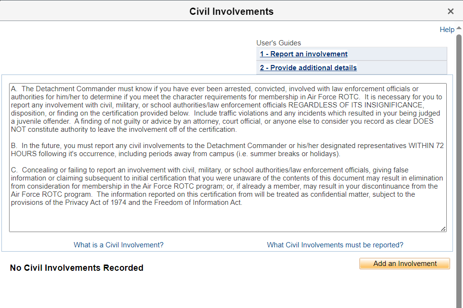Click the scrollbar up arrow

pyautogui.click(x=459, y=29)
